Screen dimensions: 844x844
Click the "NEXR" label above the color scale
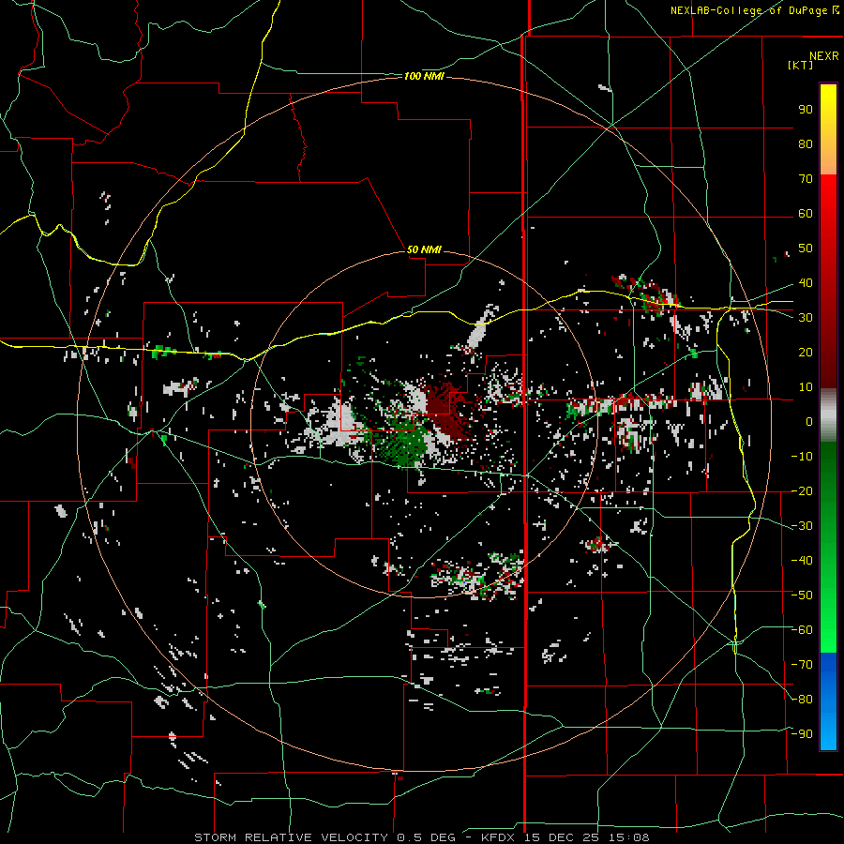[824, 56]
